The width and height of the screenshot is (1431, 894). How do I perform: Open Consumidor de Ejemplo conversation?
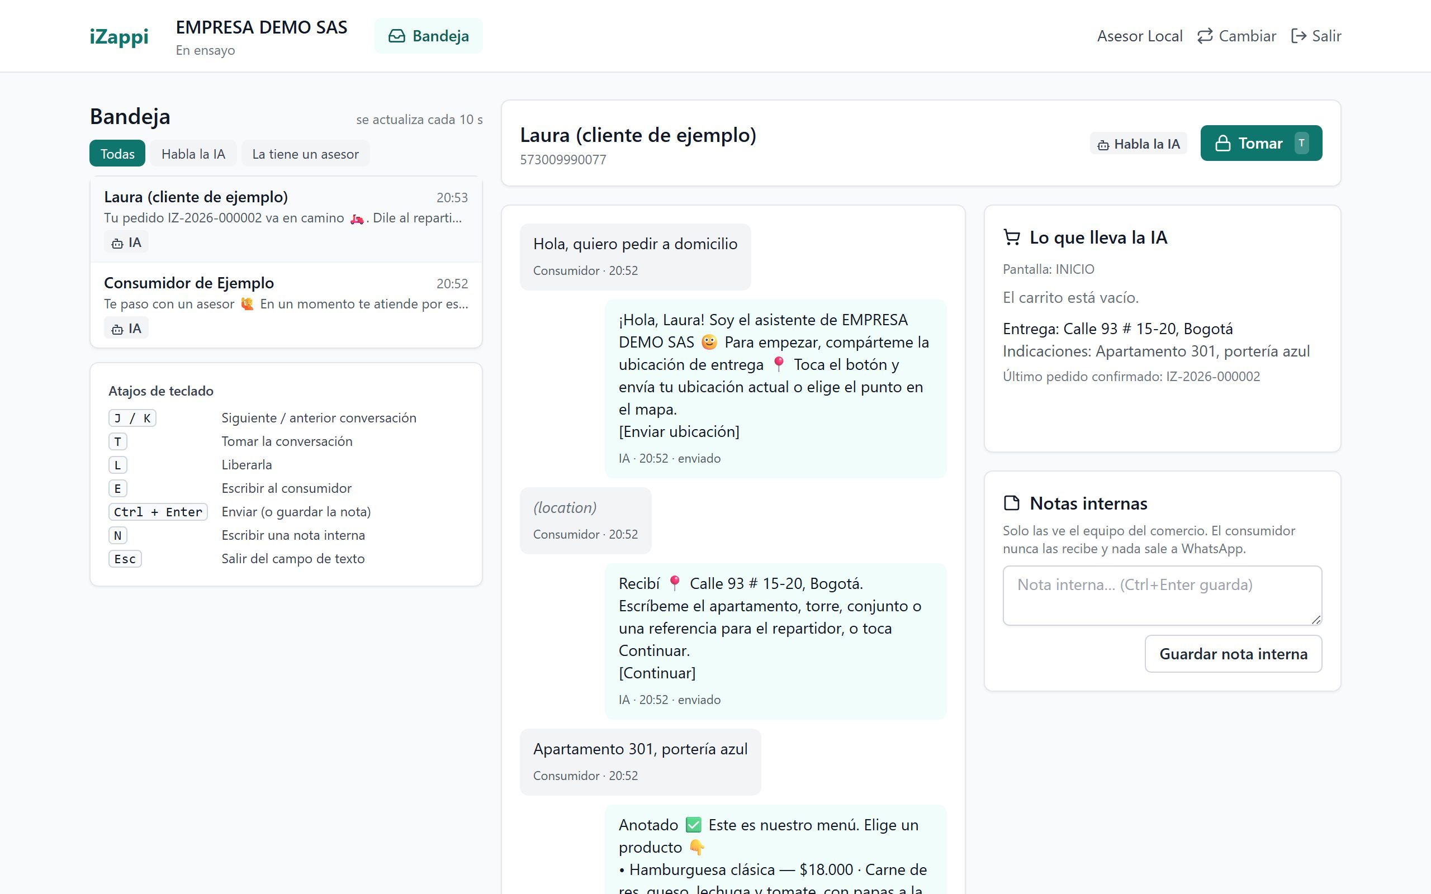tap(286, 305)
